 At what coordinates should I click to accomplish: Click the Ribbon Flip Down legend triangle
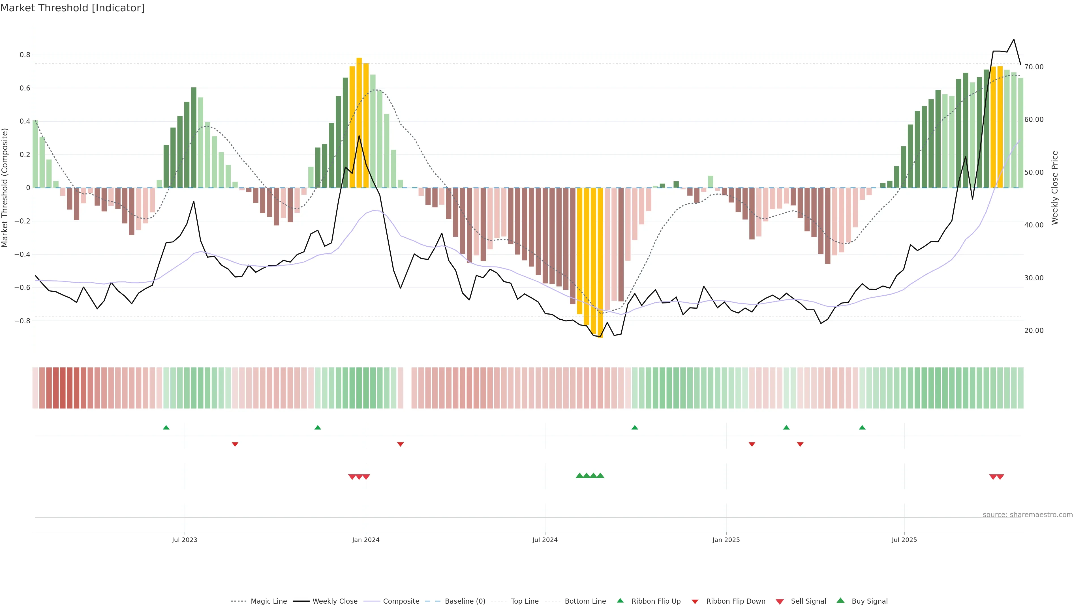pos(695,601)
